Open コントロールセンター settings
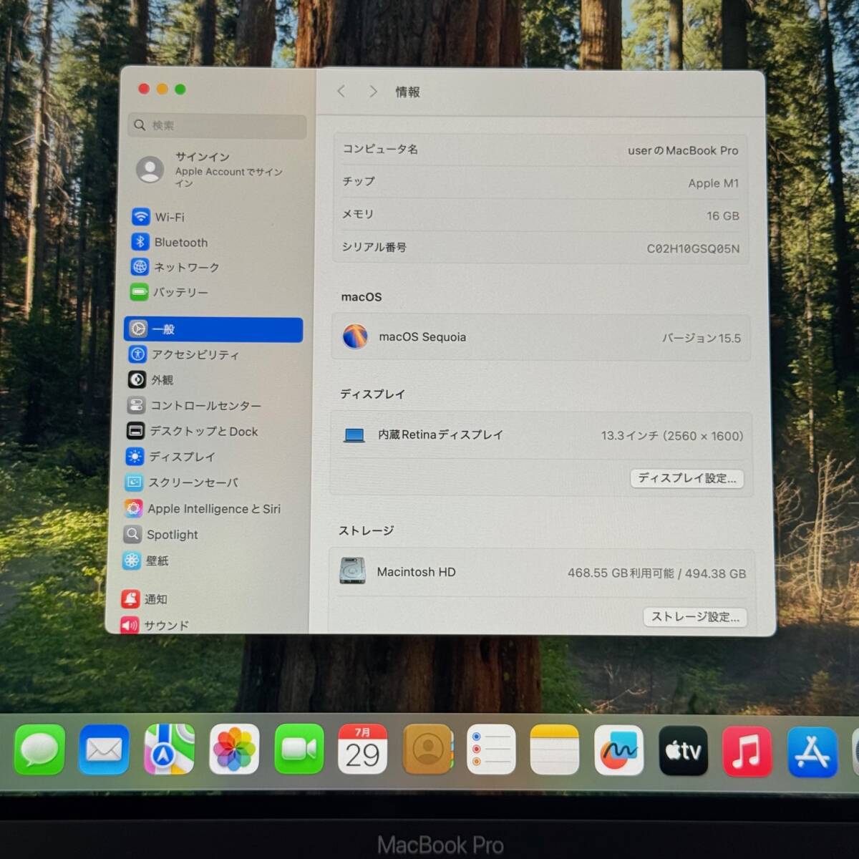859x859 pixels. click(x=194, y=406)
